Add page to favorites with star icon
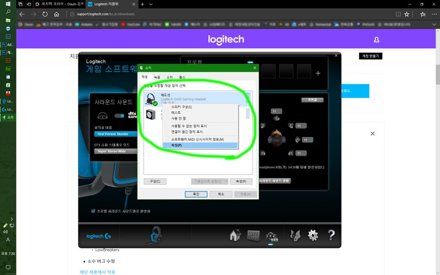 coord(406,14)
